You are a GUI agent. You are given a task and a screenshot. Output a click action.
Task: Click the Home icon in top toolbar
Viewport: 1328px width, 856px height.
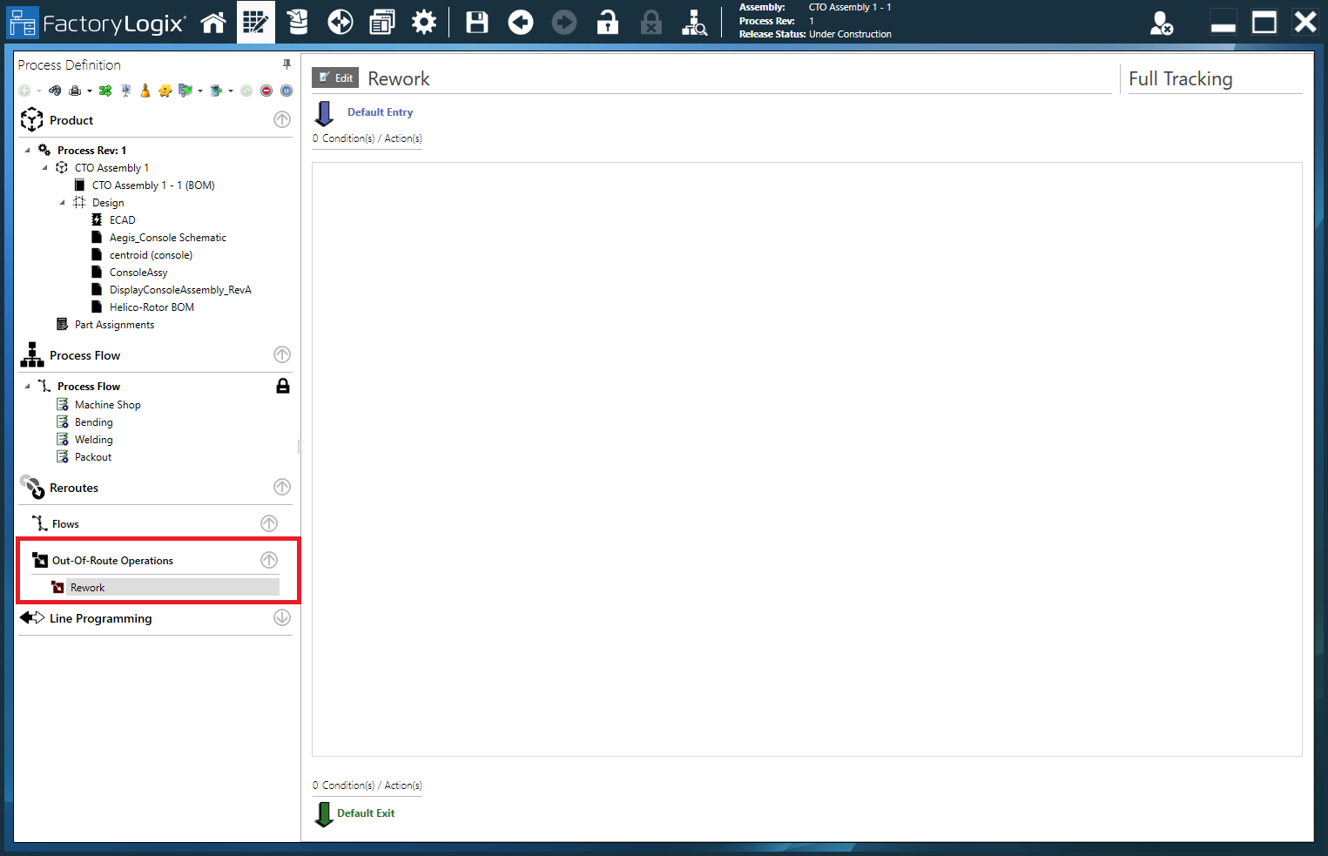coord(213,23)
